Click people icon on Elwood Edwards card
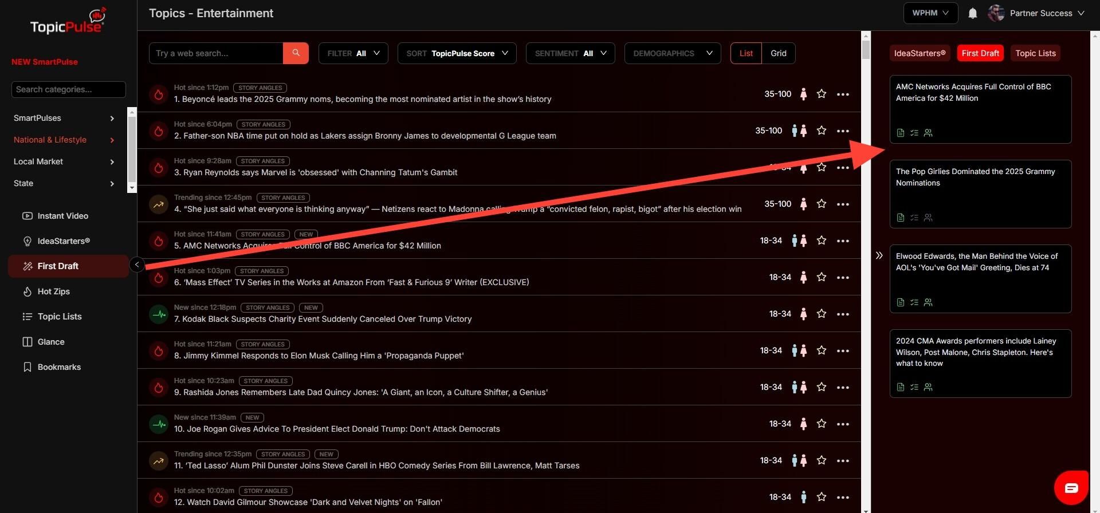The image size is (1100, 513). click(928, 302)
